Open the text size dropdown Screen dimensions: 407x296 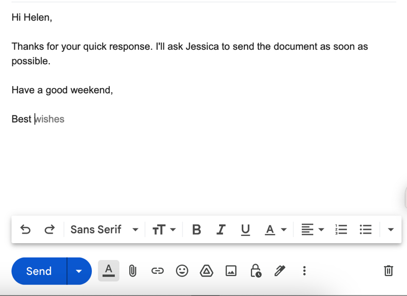point(164,230)
